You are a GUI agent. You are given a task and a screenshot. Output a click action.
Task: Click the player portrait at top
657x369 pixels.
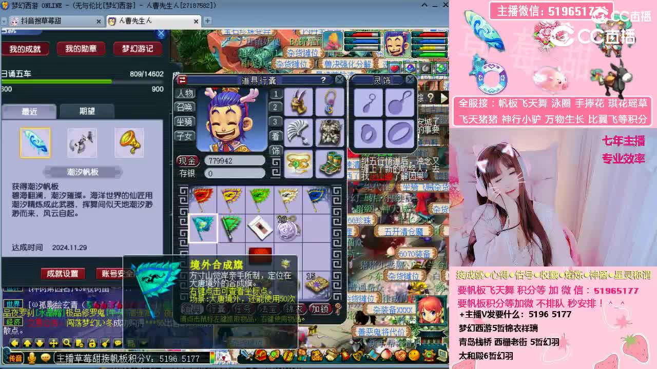click(x=397, y=44)
